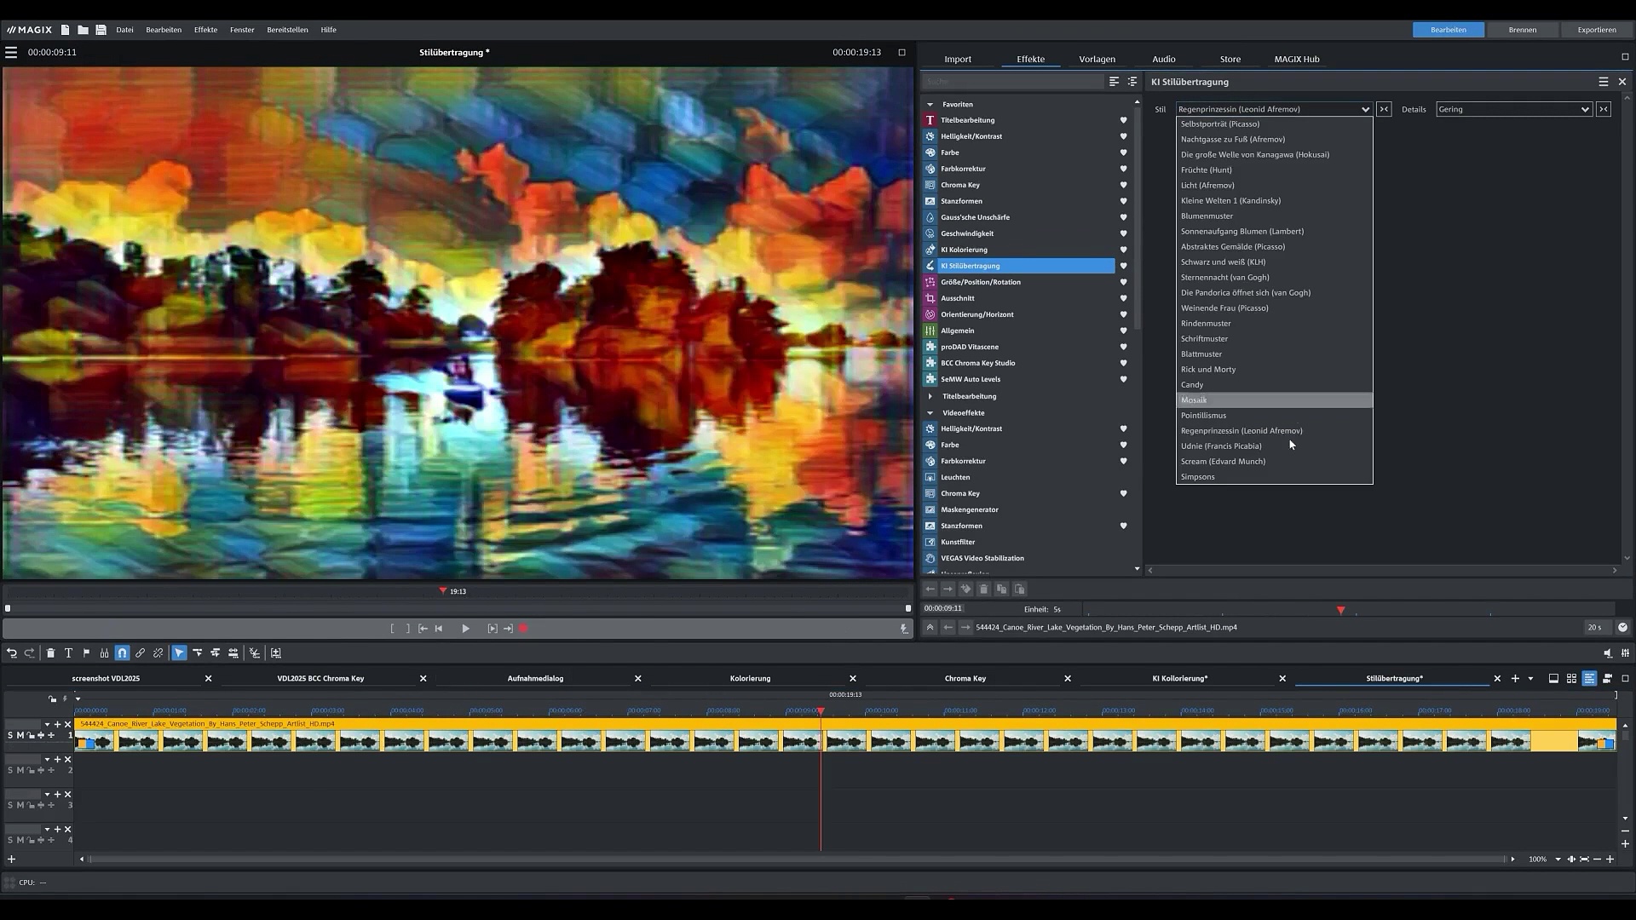Mute track 1 with M button
1636x920 pixels.
click(x=20, y=735)
